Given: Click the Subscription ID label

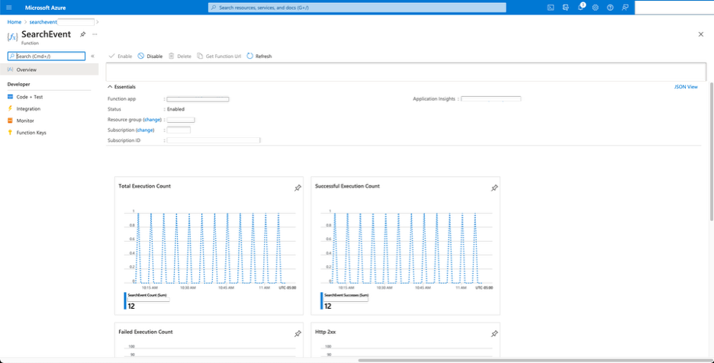Looking at the screenshot, I should click(124, 140).
